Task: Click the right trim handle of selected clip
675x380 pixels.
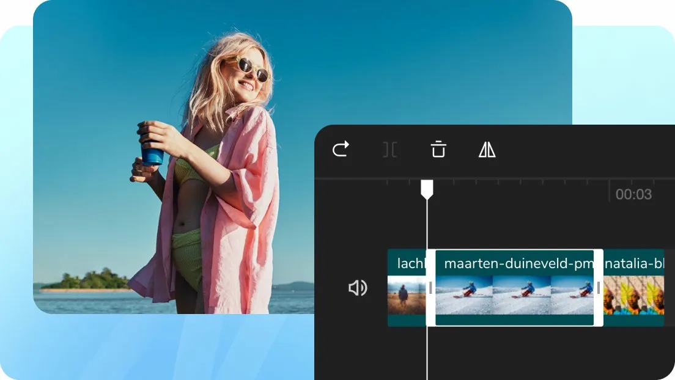Action: coord(599,288)
